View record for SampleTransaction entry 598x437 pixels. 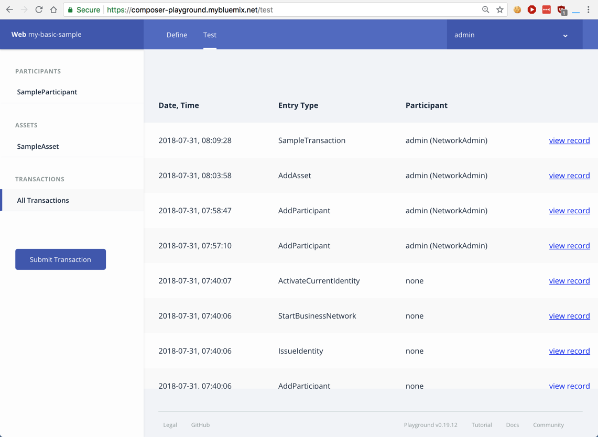pos(569,140)
